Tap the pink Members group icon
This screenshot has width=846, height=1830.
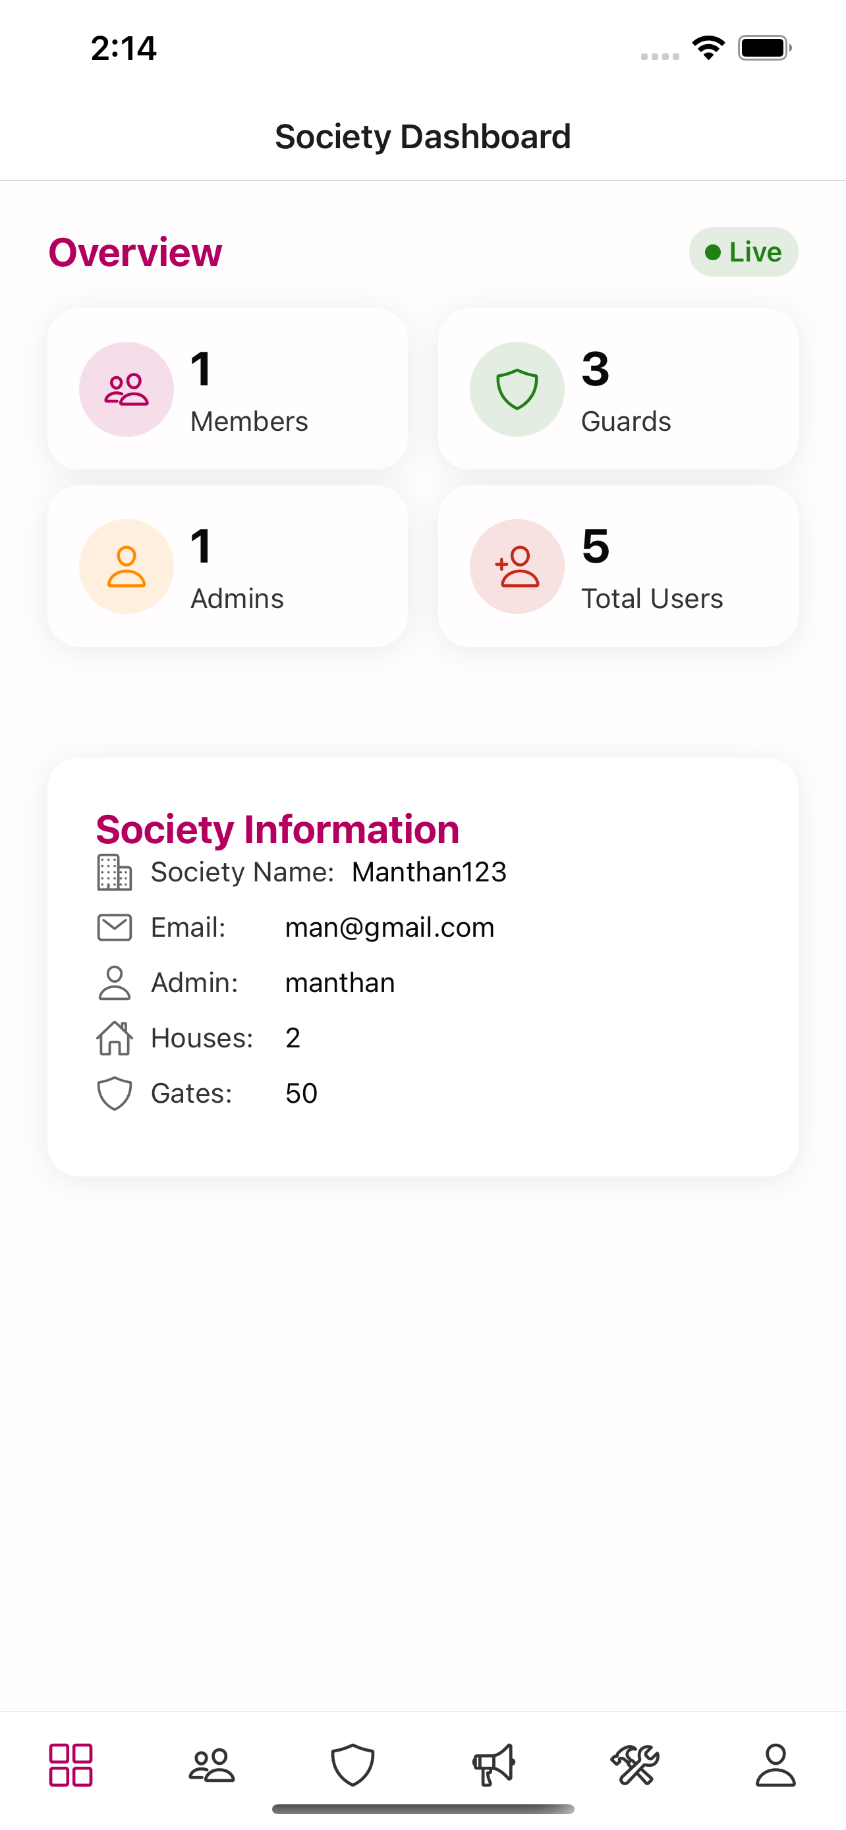pos(127,389)
